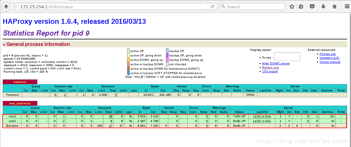Bookmark this page with the star icon

tap(292, 7)
